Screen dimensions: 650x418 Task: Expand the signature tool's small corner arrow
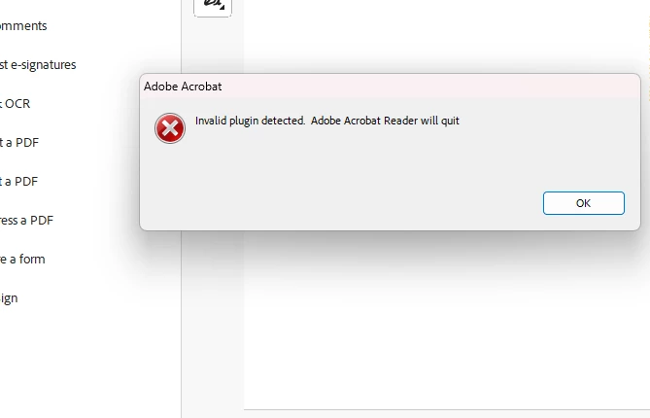point(222,7)
